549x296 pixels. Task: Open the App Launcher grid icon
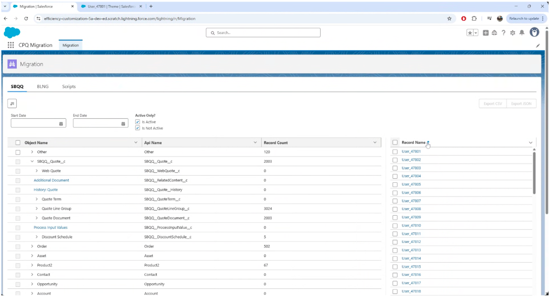11,45
